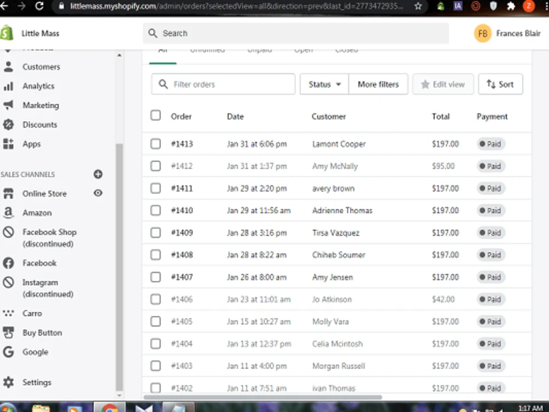Add a sales channel with plus icon
549x412 pixels.
pos(98,174)
